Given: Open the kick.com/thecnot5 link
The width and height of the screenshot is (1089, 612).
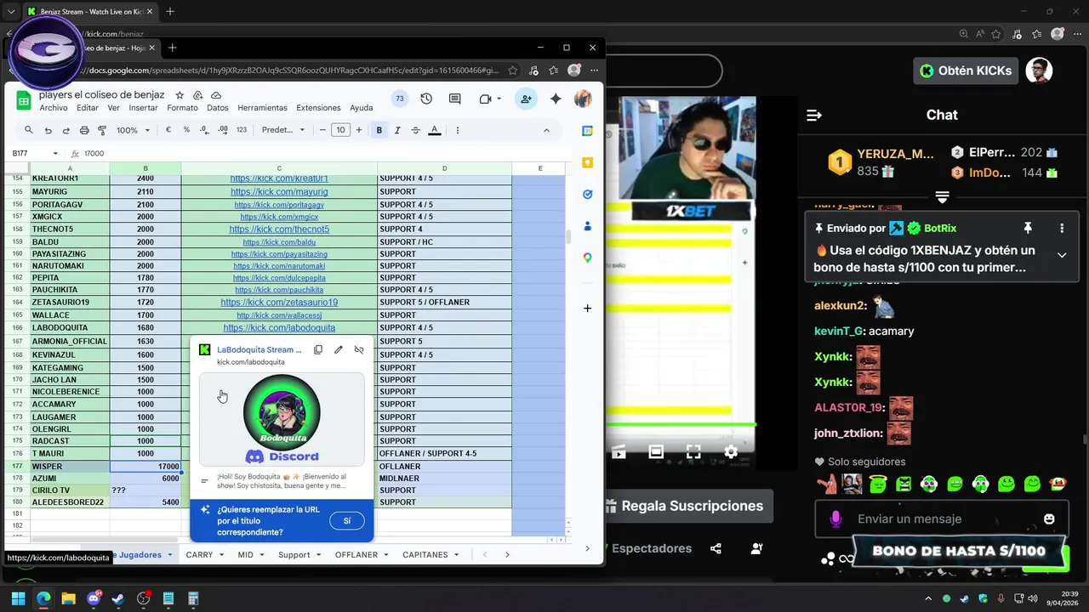Looking at the screenshot, I should point(279,229).
